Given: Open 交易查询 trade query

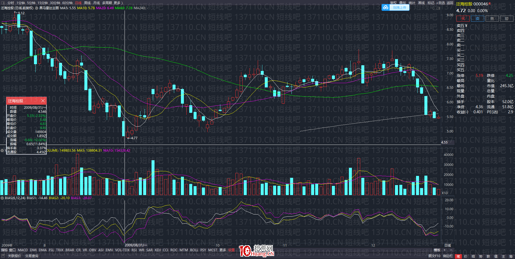Looking at the screenshot, I should [32, 256].
